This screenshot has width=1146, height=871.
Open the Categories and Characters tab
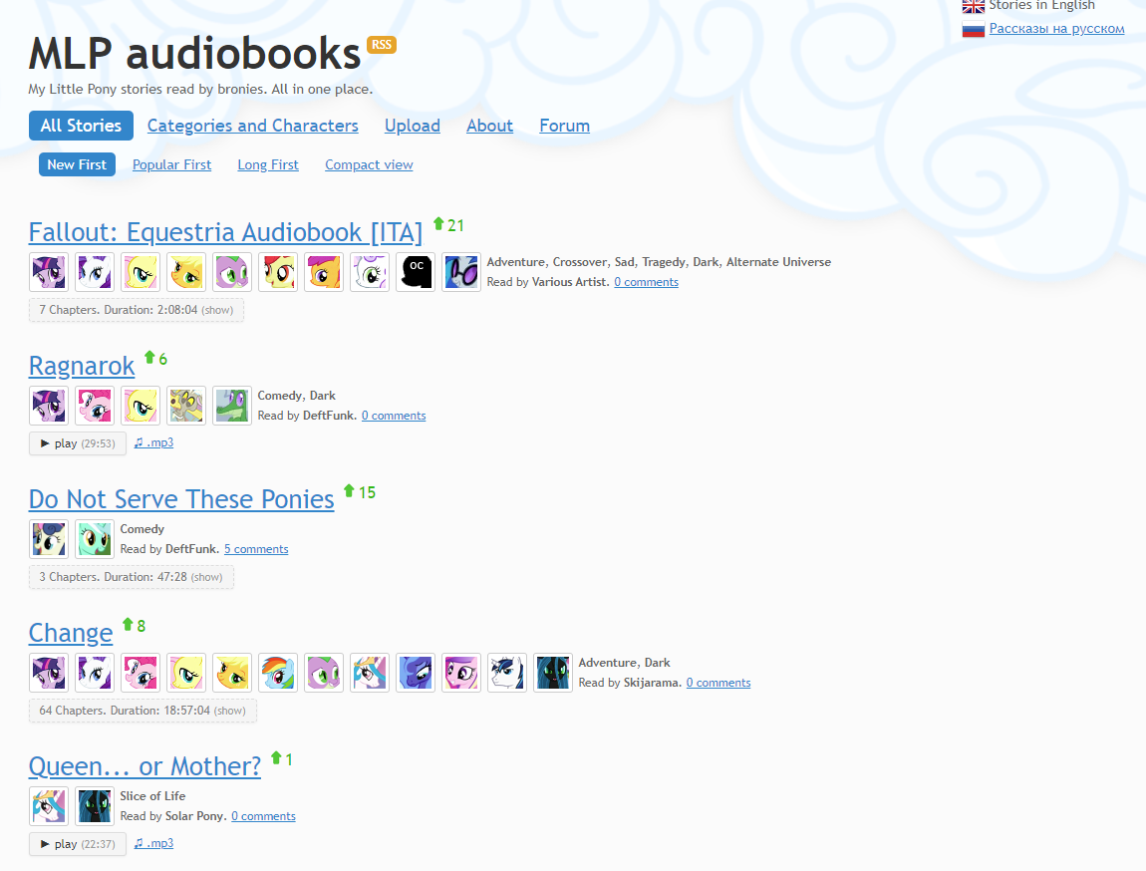tap(253, 126)
